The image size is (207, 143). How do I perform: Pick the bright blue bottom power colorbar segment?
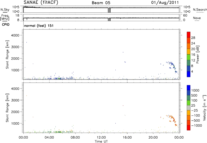(x=189, y=74)
